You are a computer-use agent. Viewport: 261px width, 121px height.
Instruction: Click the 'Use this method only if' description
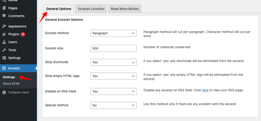[190, 104]
